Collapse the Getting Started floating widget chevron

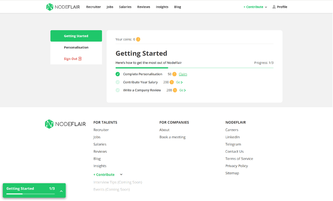tap(61, 191)
